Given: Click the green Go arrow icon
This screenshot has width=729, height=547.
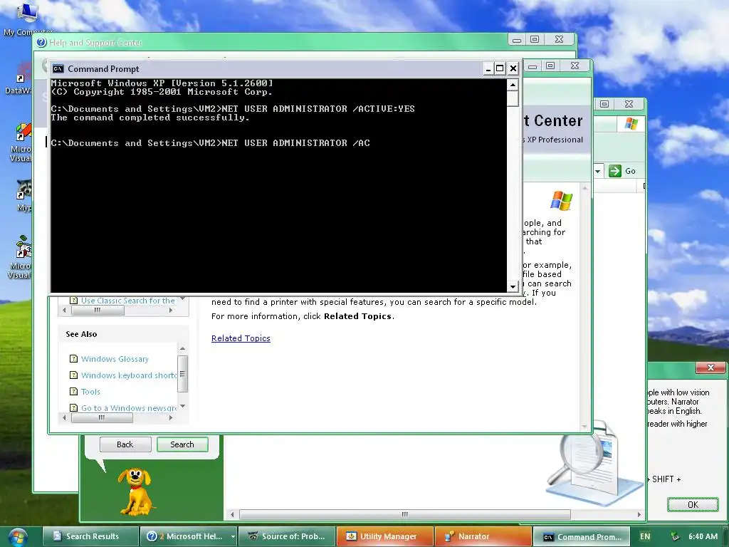Looking at the screenshot, I should pos(614,171).
